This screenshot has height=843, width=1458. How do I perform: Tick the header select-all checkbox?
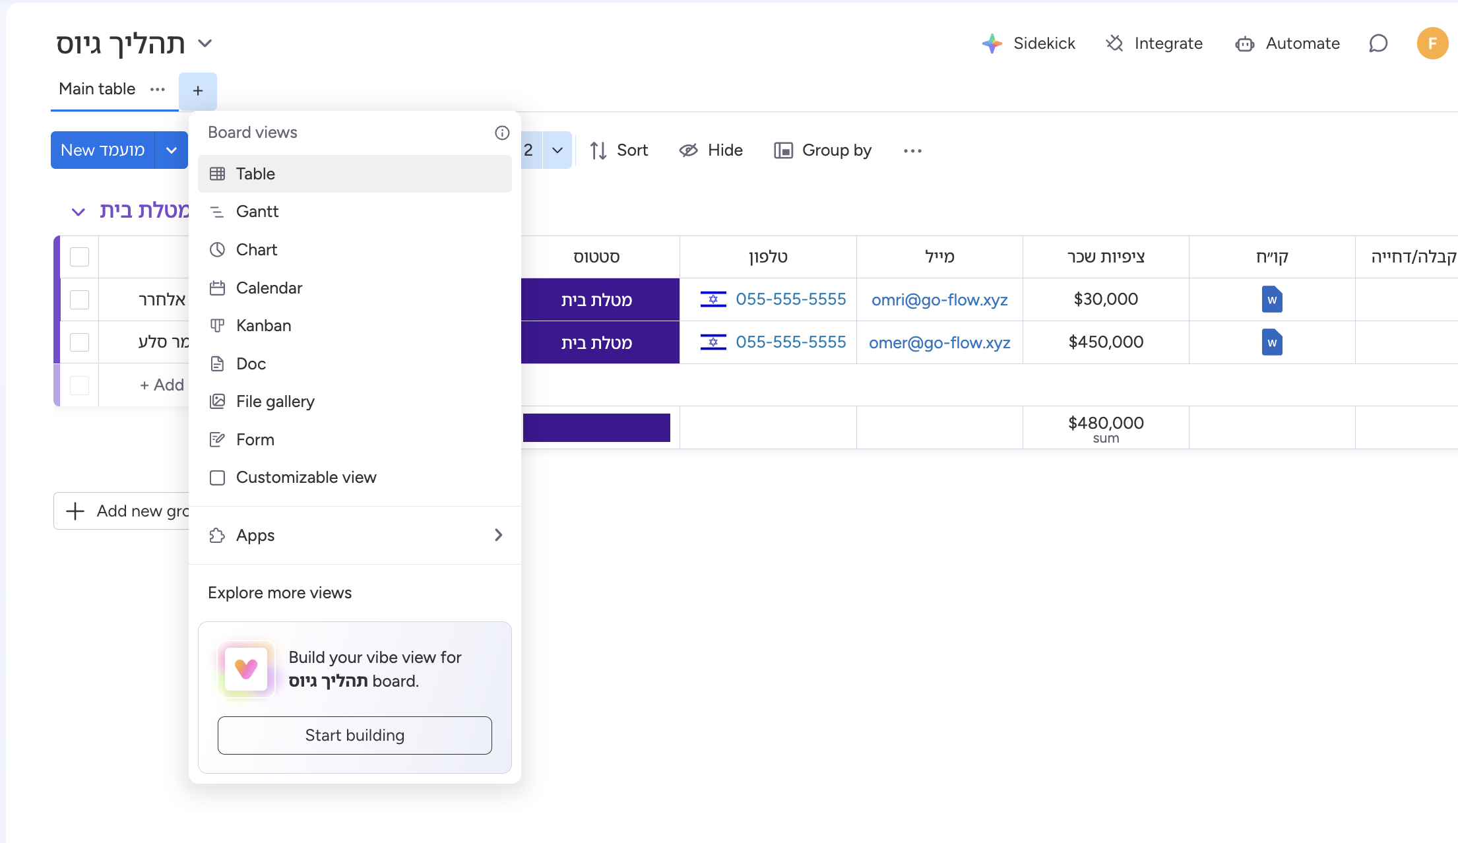point(79,257)
